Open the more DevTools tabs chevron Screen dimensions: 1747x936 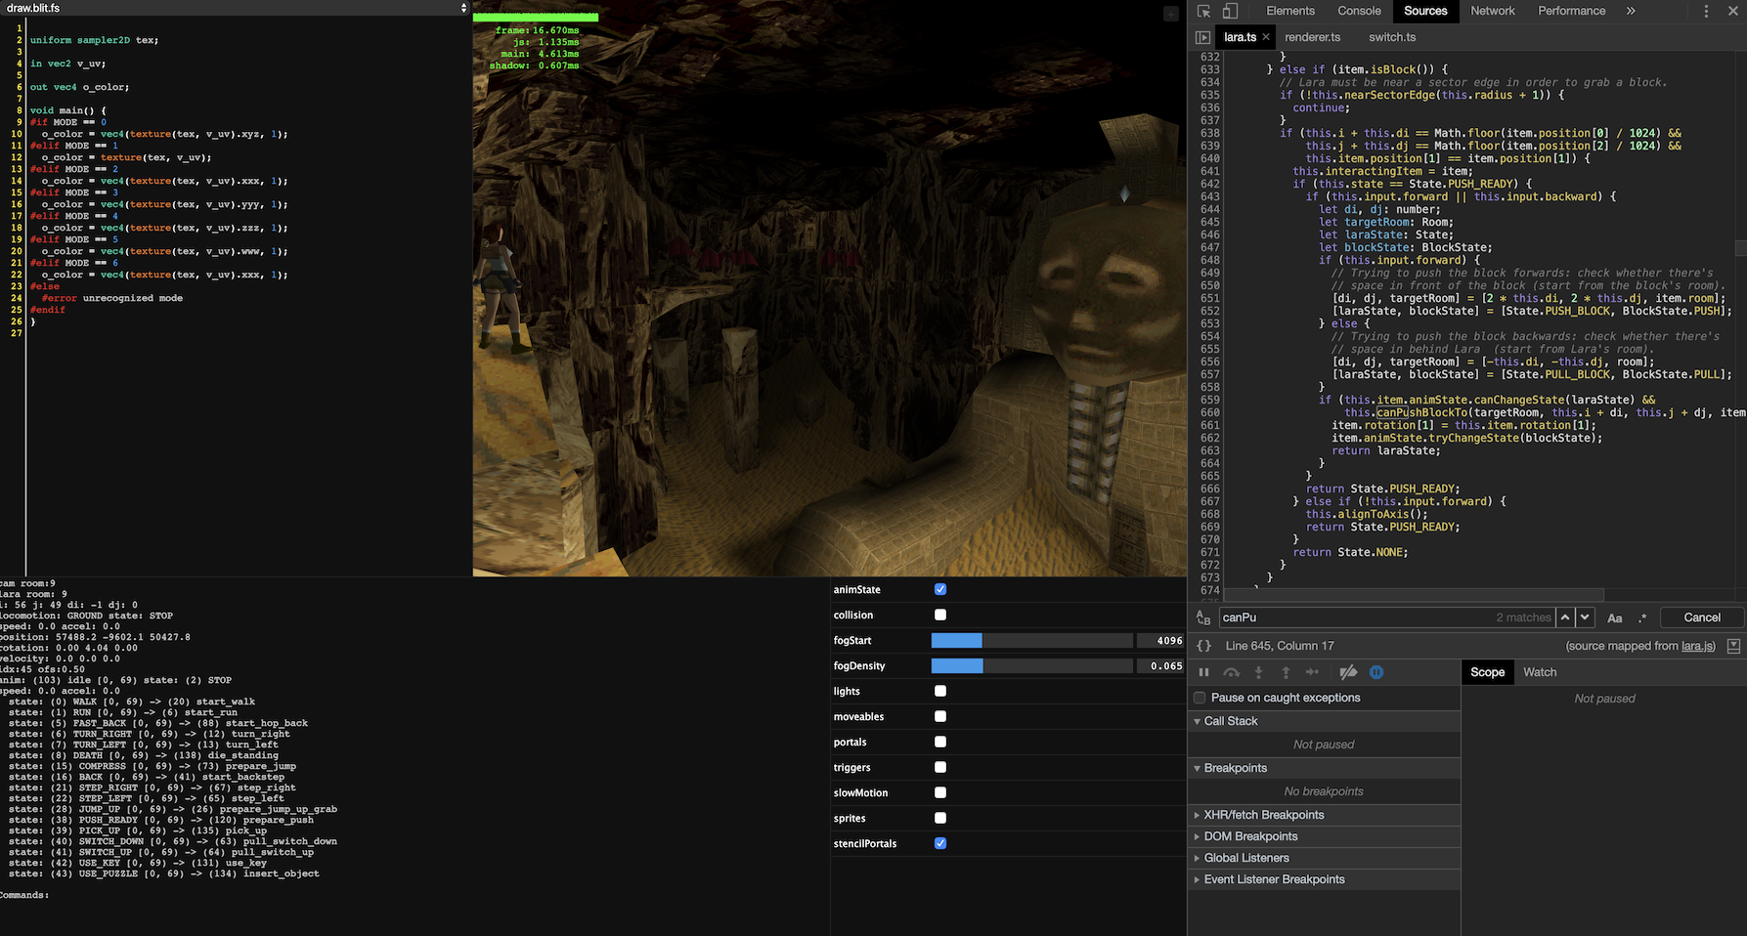(1631, 11)
